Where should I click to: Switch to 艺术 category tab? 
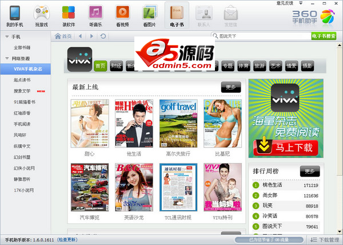point(276,66)
